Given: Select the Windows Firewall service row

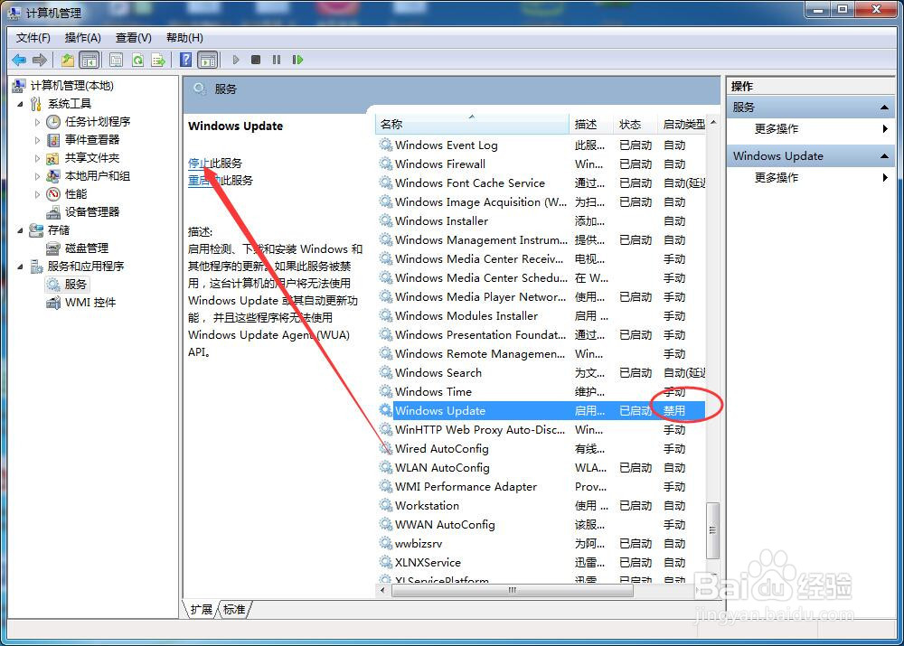Looking at the screenshot, I should point(541,164).
